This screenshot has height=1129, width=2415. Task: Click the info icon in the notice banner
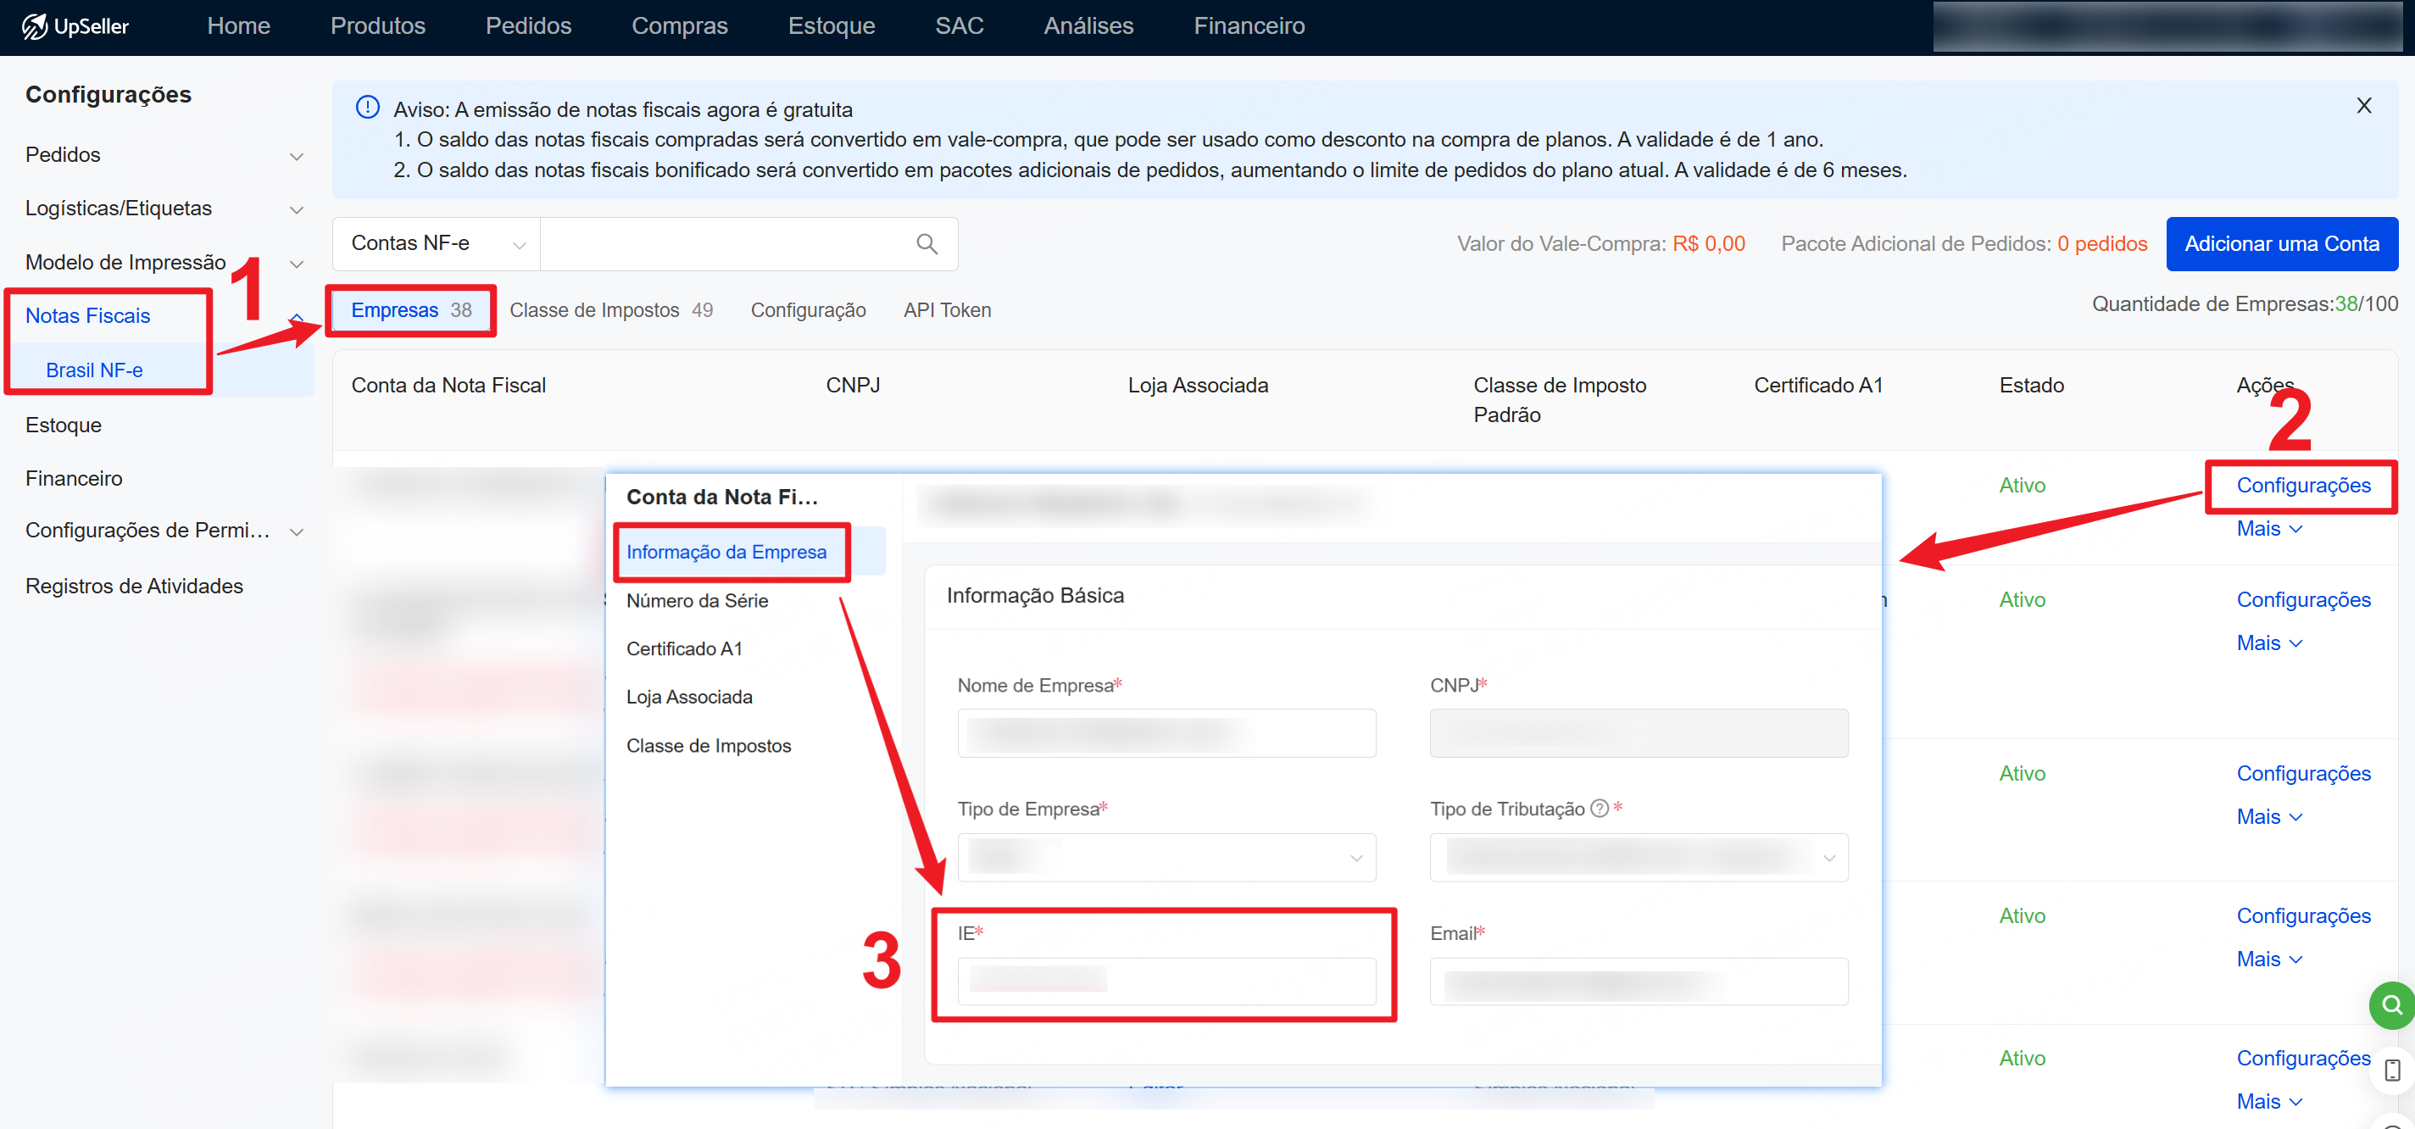pyautogui.click(x=368, y=108)
